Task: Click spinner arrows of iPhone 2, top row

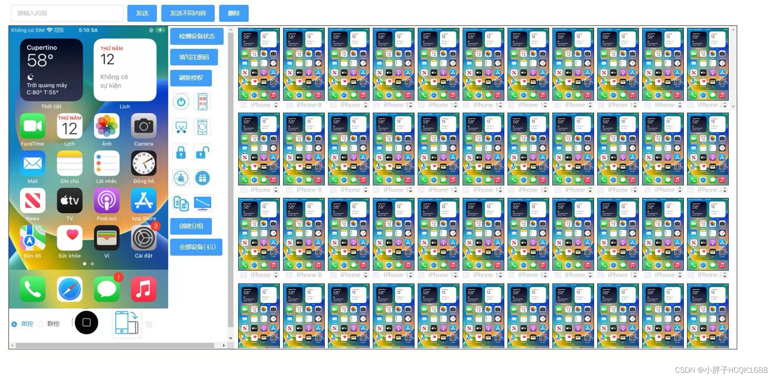Action: (x=725, y=105)
